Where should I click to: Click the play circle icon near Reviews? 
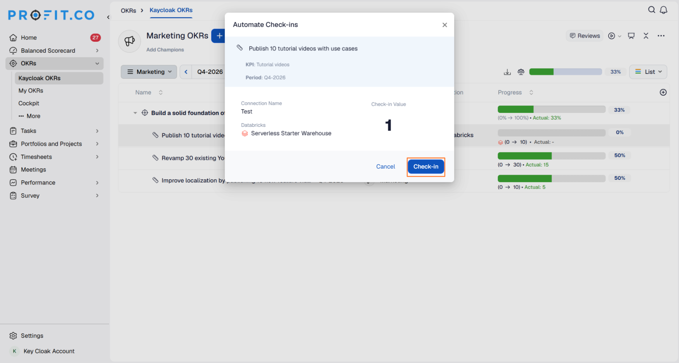[611, 36]
